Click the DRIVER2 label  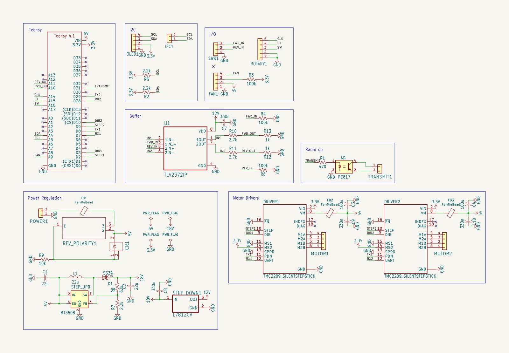pyautogui.click(x=392, y=202)
